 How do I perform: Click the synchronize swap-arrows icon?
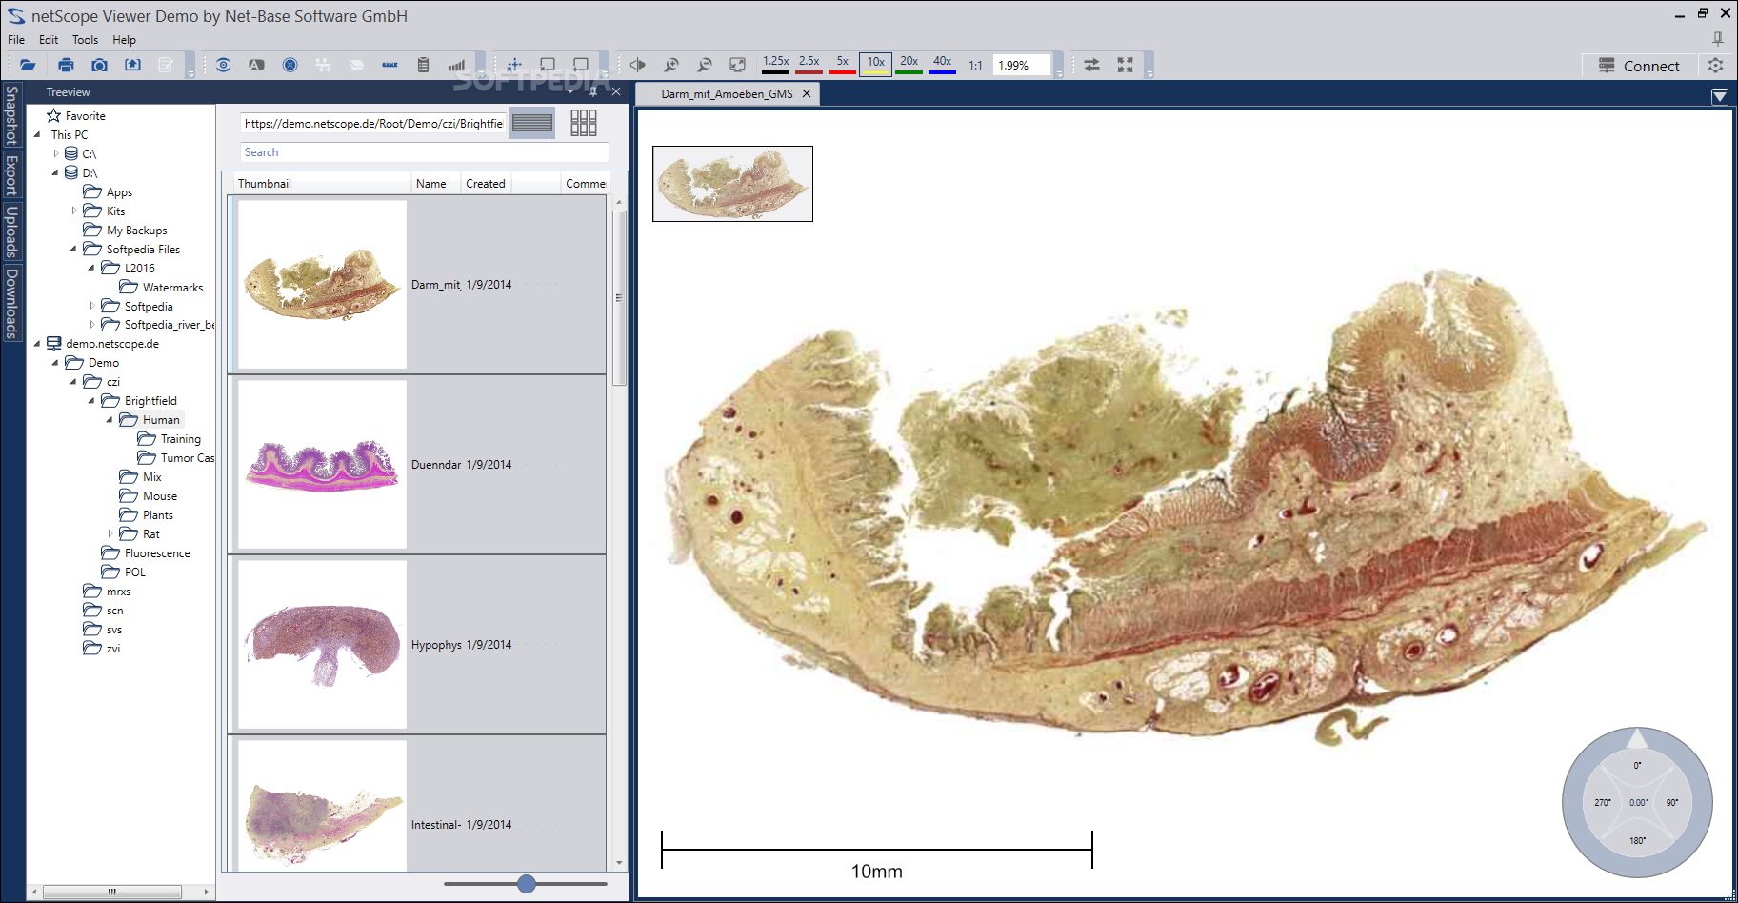coord(1091,65)
